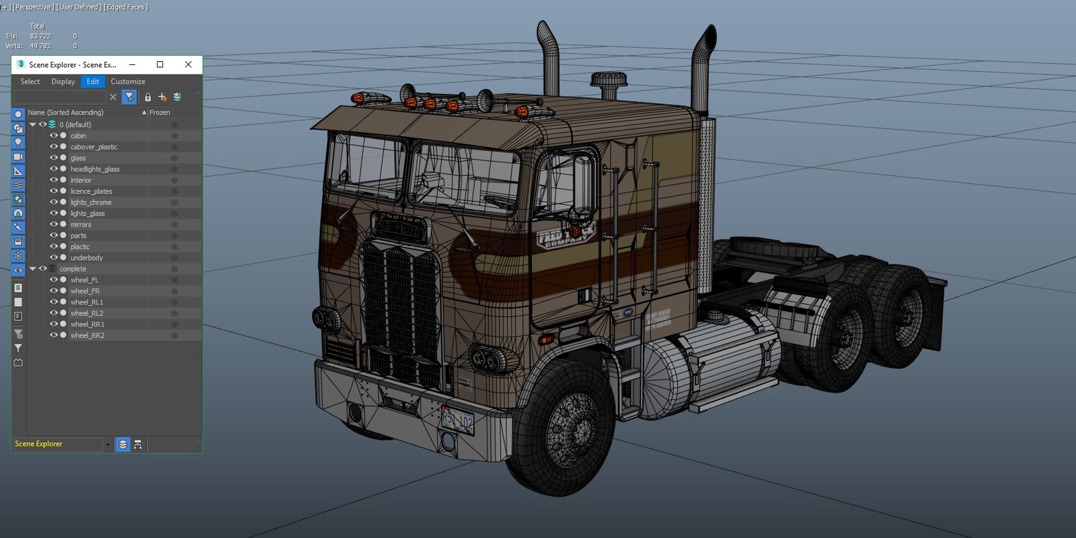The image size is (1076, 538).
Task: Click the Scene Explorer search field
Action: pyautogui.click(x=59, y=97)
